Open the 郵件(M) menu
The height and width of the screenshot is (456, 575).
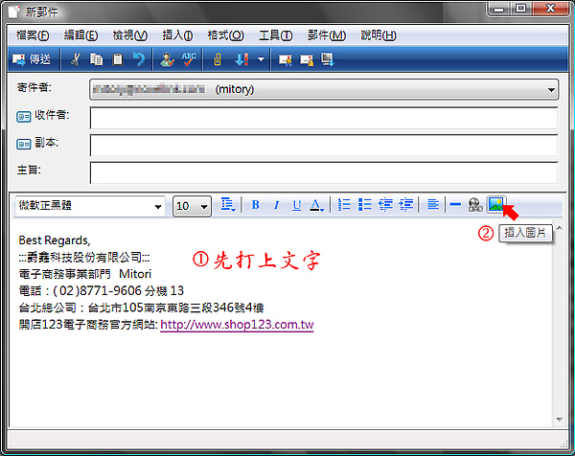(327, 35)
